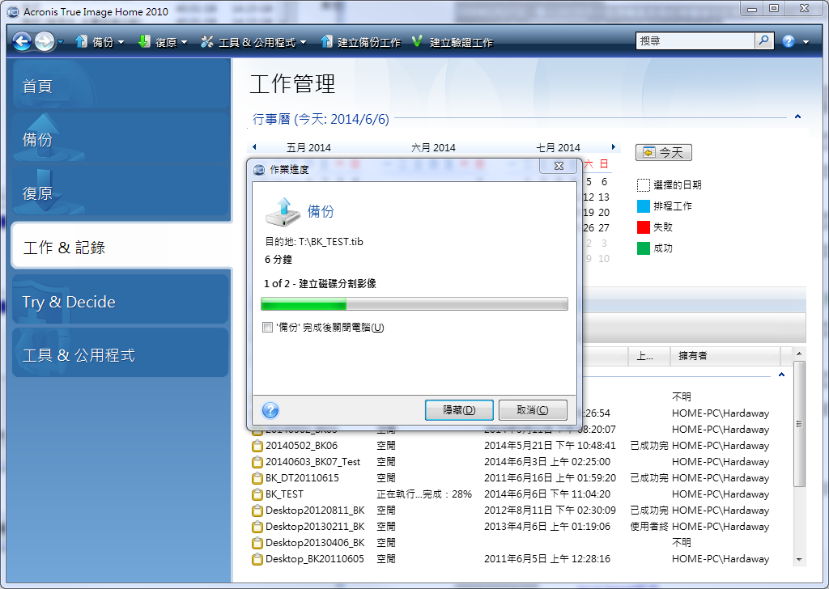Viewport: 829px width, 589px height.
Task: Focus the 搜尋 search field
Action: pos(695,40)
